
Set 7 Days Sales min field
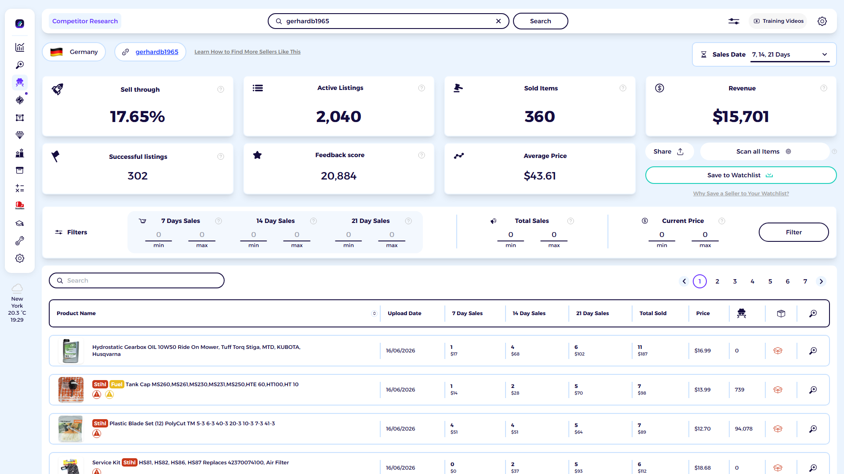pos(159,235)
